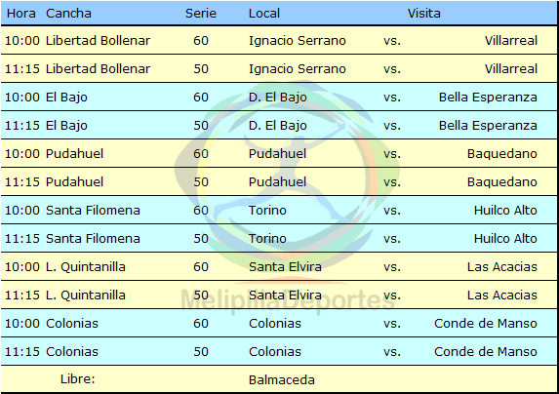
Task: Click the 11:15 Pudahuel cancha cell
Action: coord(74,182)
